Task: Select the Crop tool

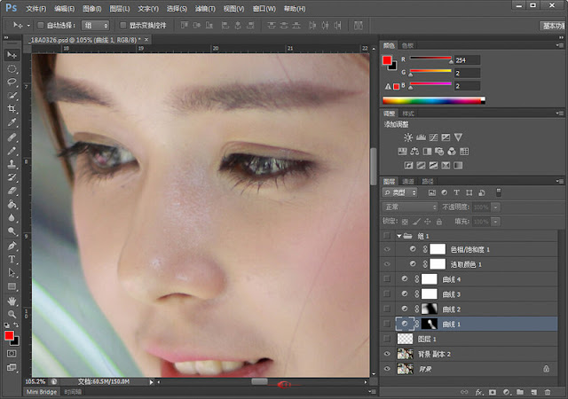Action: point(12,109)
